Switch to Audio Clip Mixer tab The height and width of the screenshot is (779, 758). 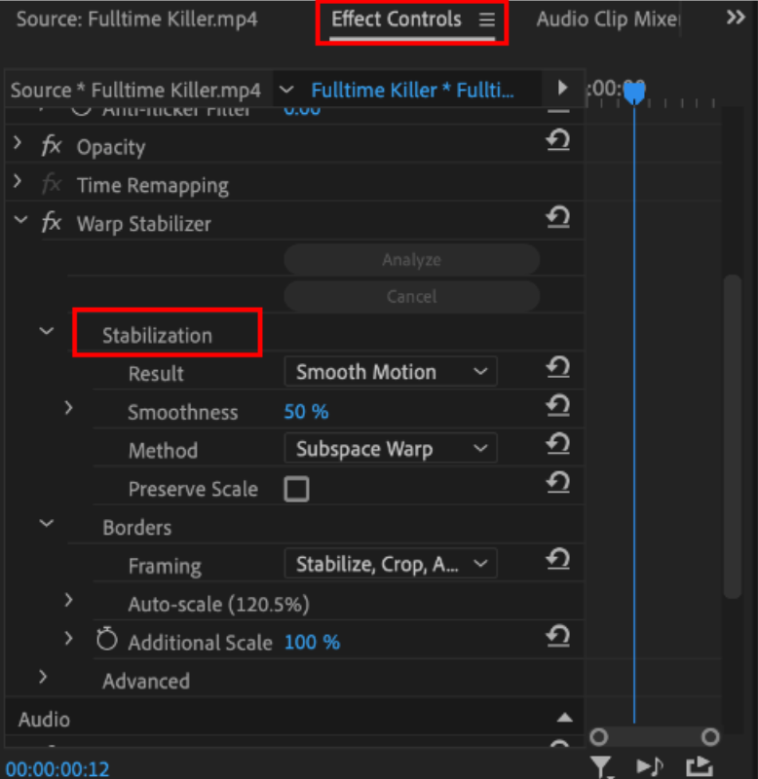tap(607, 19)
